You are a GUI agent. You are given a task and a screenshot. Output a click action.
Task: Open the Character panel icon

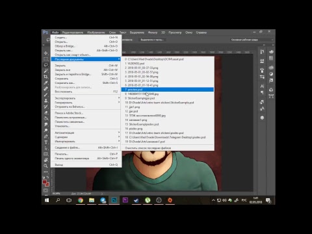[x=262, y=86]
